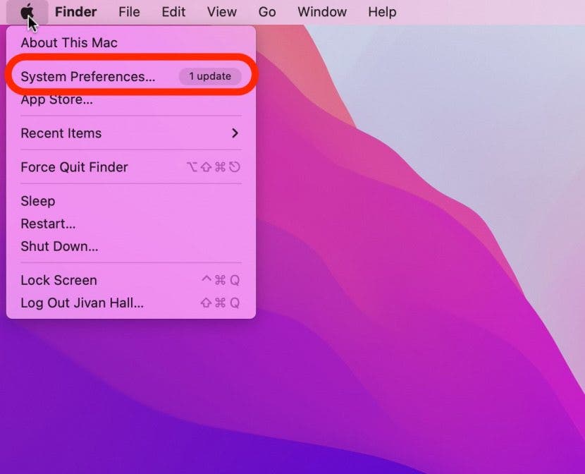Select About This Mac
The image size is (585, 474).
(x=69, y=43)
